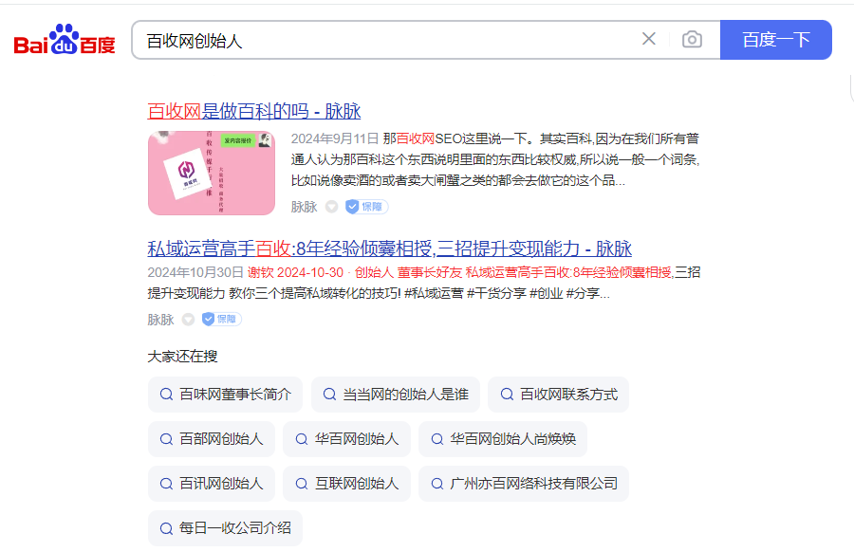
Task: Search suggestion 百部网创始人
Action: pos(212,439)
